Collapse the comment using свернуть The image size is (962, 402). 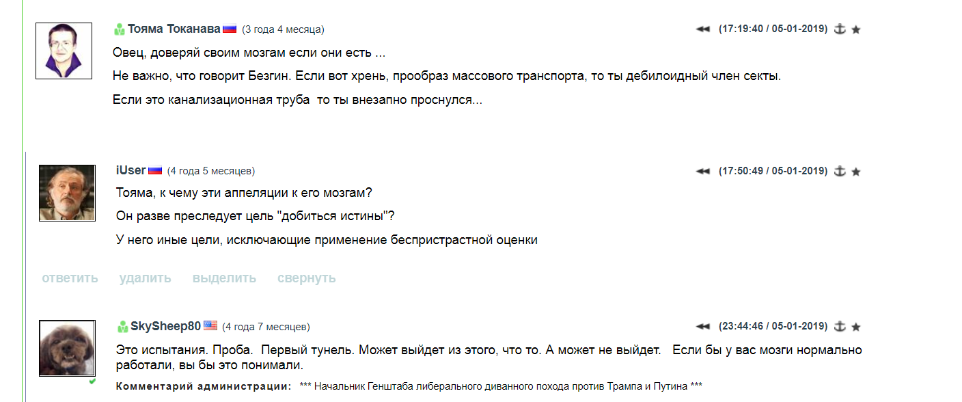coord(306,278)
